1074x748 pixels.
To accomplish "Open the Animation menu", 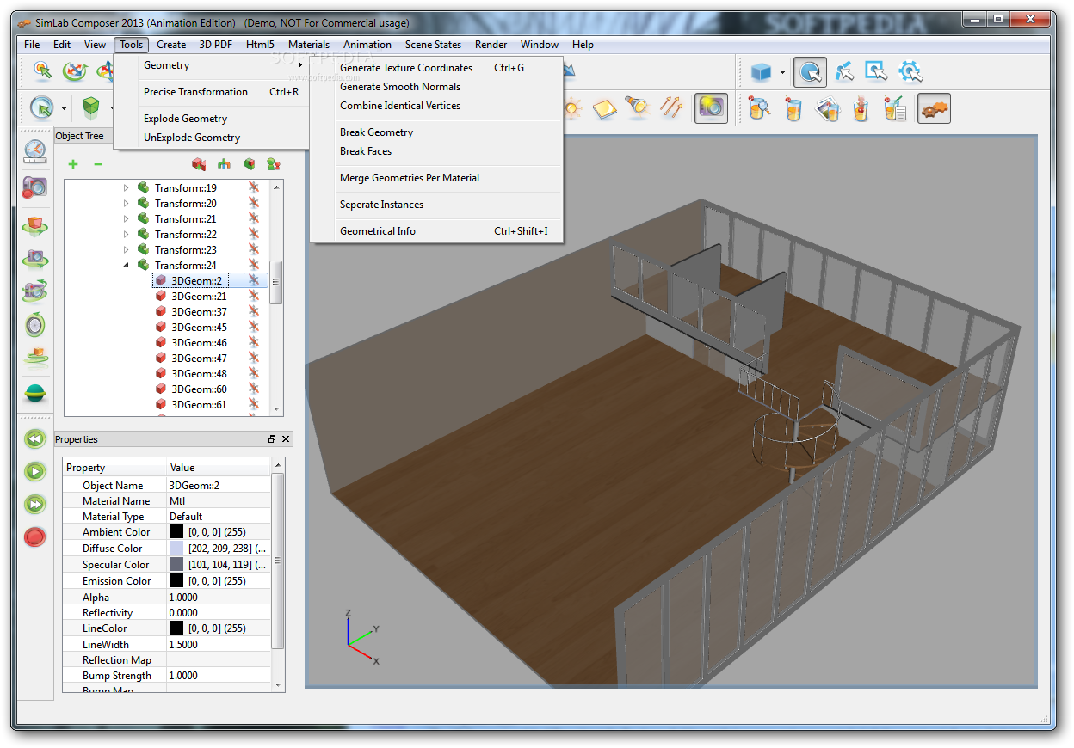I will pos(367,45).
